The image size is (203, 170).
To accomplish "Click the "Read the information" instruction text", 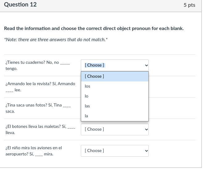I will click(x=94, y=28).
